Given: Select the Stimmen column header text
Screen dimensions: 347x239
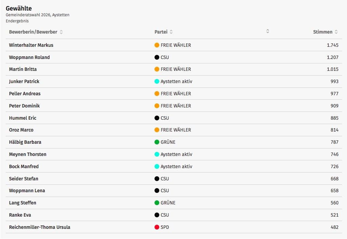Looking at the screenshot, I should tap(323, 32).
